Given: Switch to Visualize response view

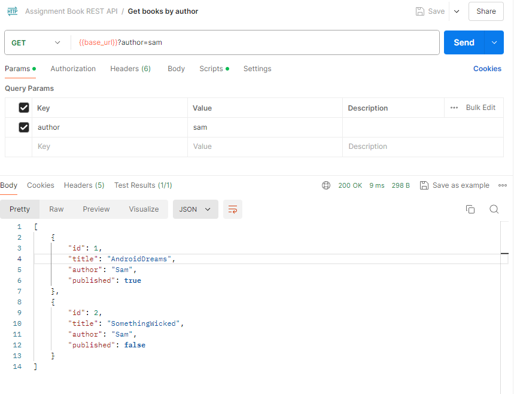Looking at the screenshot, I should pyautogui.click(x=144, y=209).
